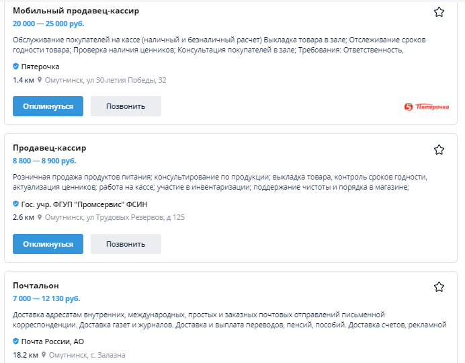
Task: Add Почтальон vacancy to favorites star
Action: (x=439, y=287)
